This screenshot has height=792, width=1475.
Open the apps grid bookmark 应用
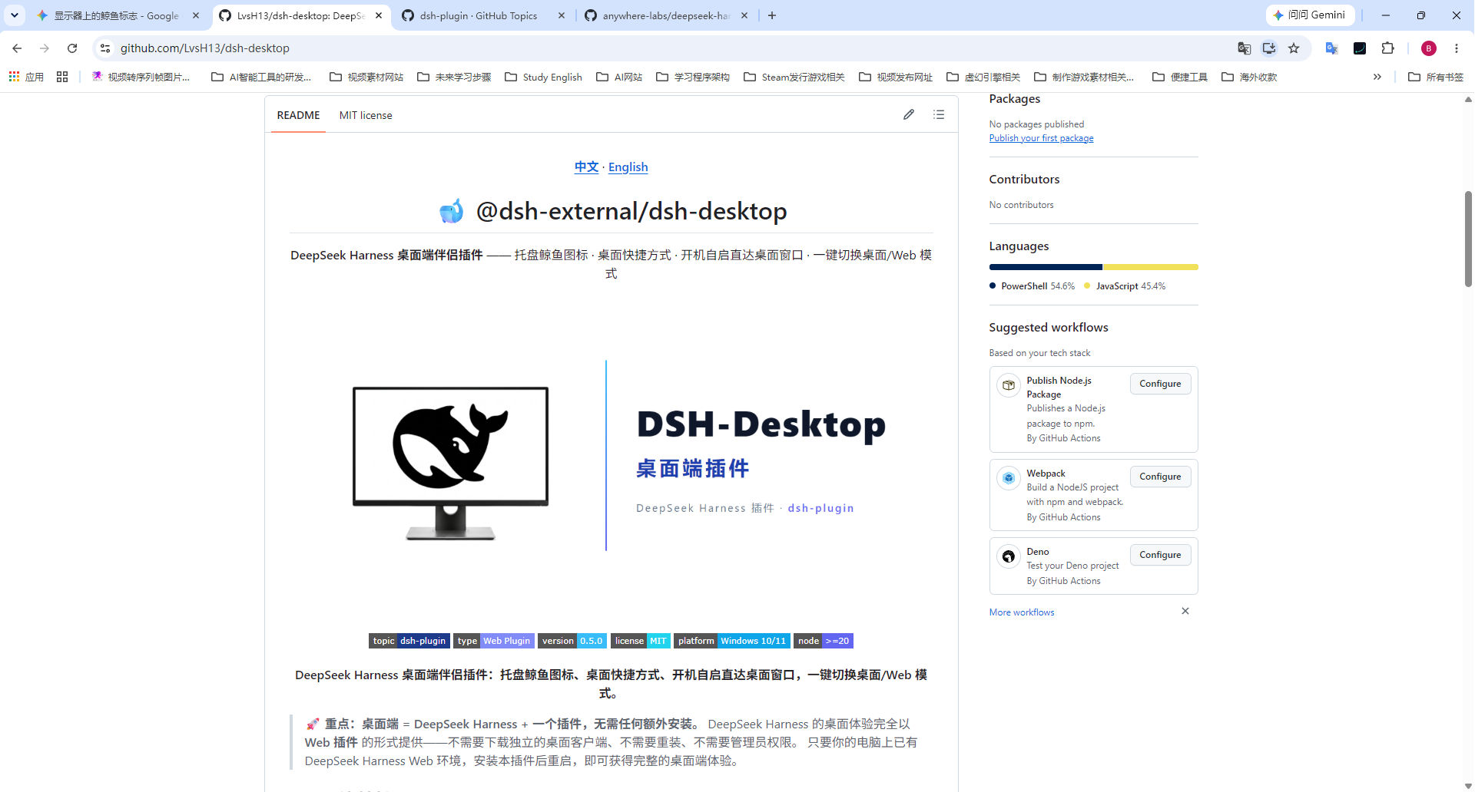(x=26, y=77)
